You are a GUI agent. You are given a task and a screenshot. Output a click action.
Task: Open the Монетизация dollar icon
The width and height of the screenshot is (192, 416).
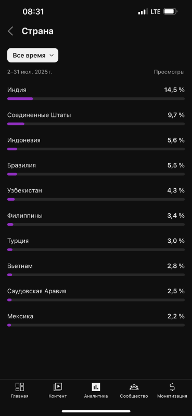coord(172,387)
